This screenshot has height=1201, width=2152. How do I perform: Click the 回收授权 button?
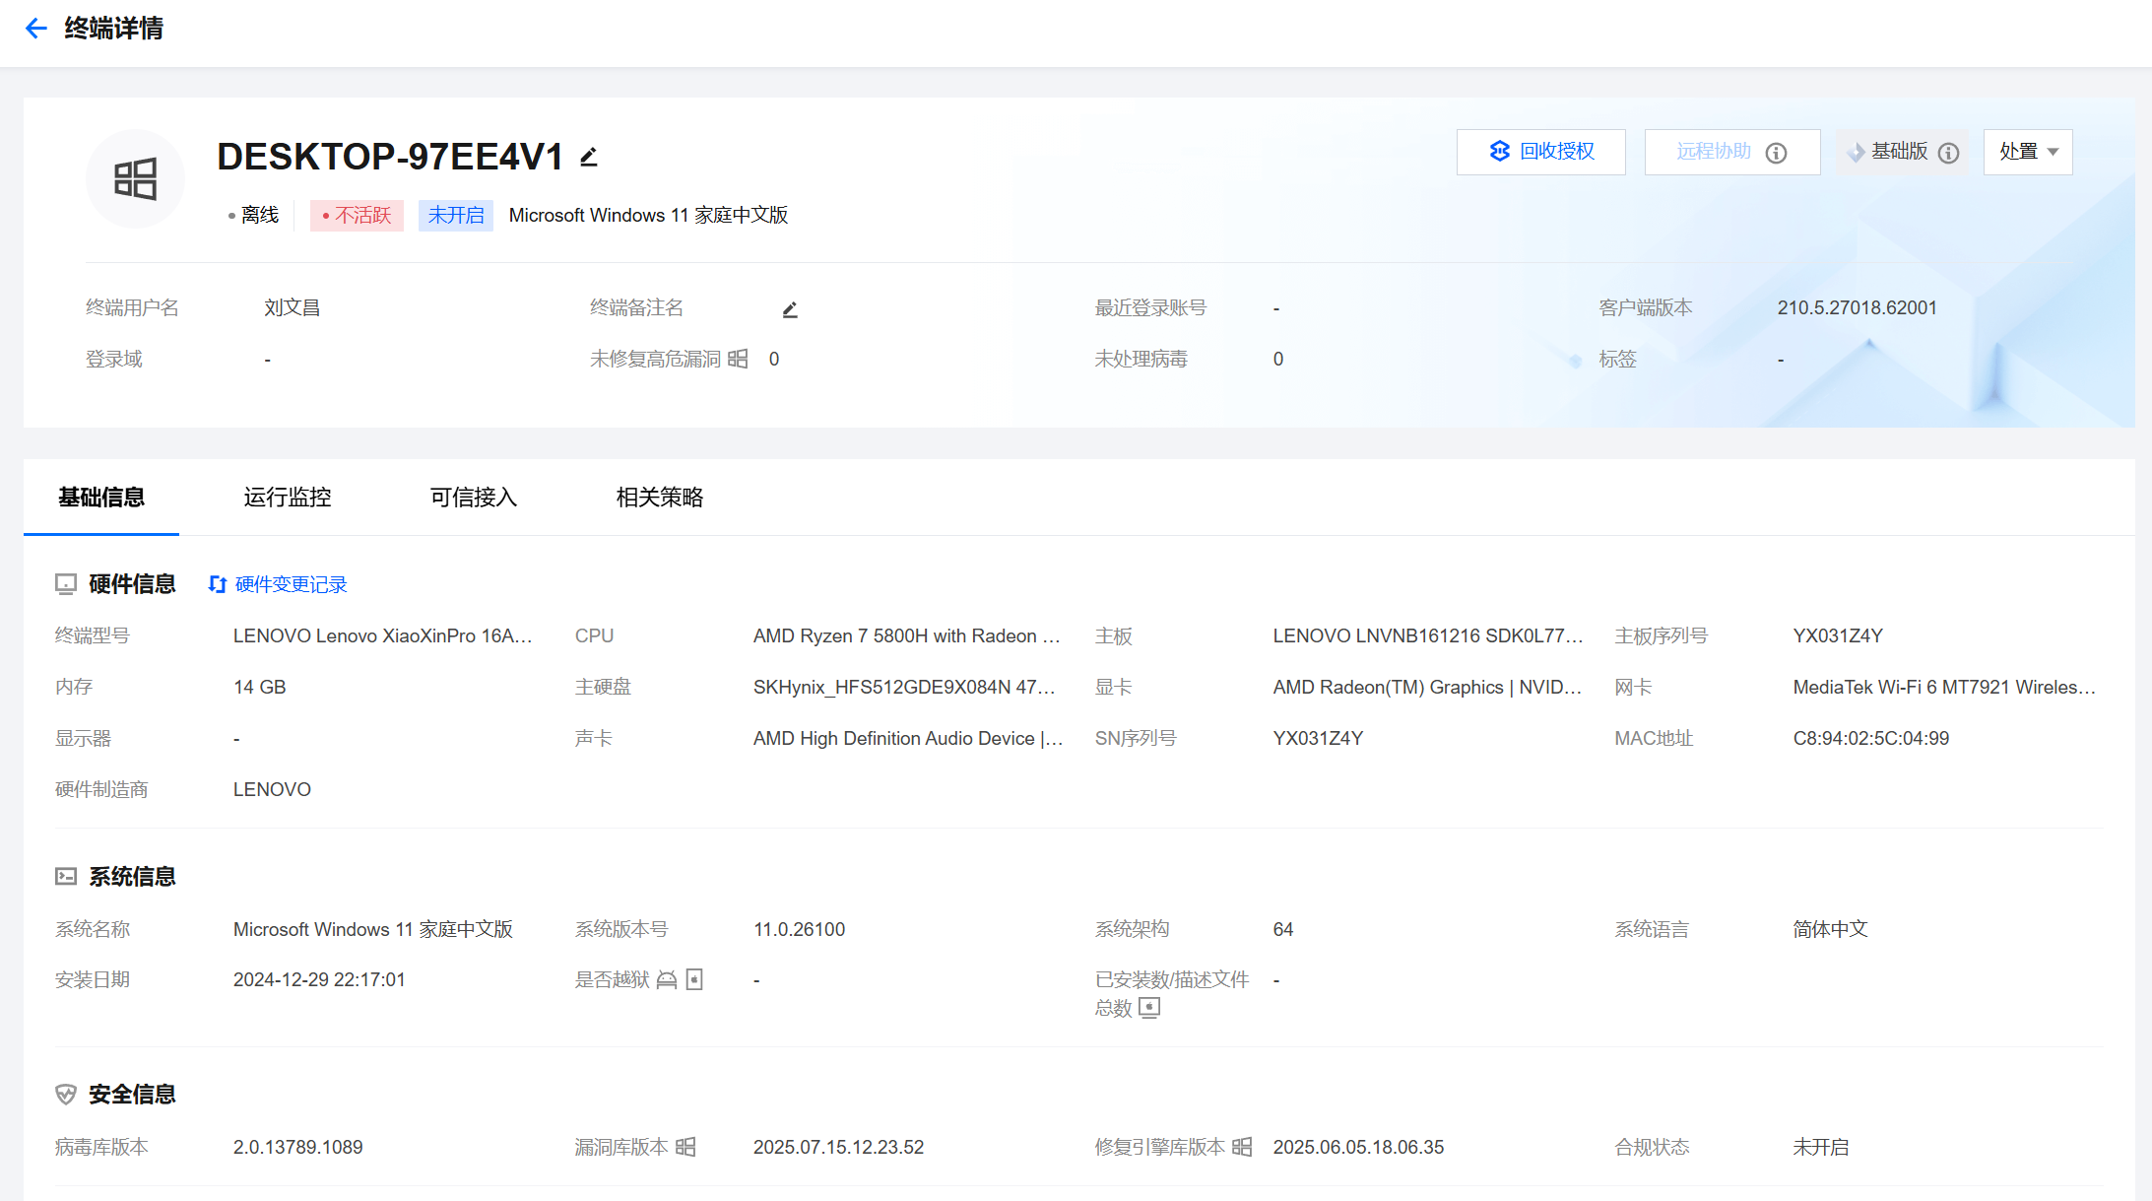[1540, 152]
